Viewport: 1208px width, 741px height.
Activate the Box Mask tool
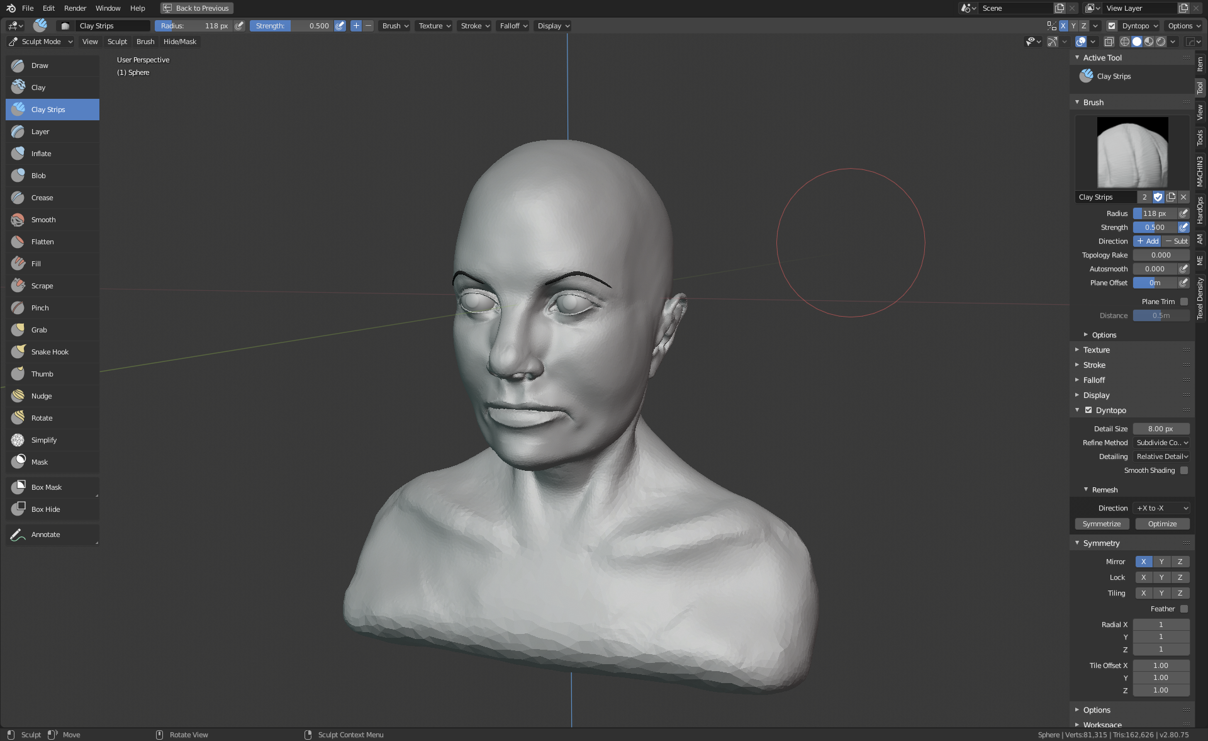tap(47, 487)
